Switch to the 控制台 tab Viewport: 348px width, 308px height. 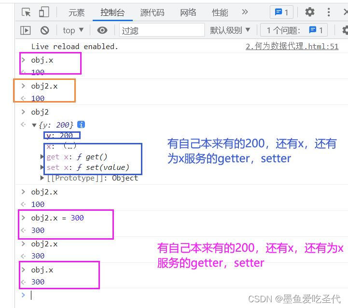[112, 13]
